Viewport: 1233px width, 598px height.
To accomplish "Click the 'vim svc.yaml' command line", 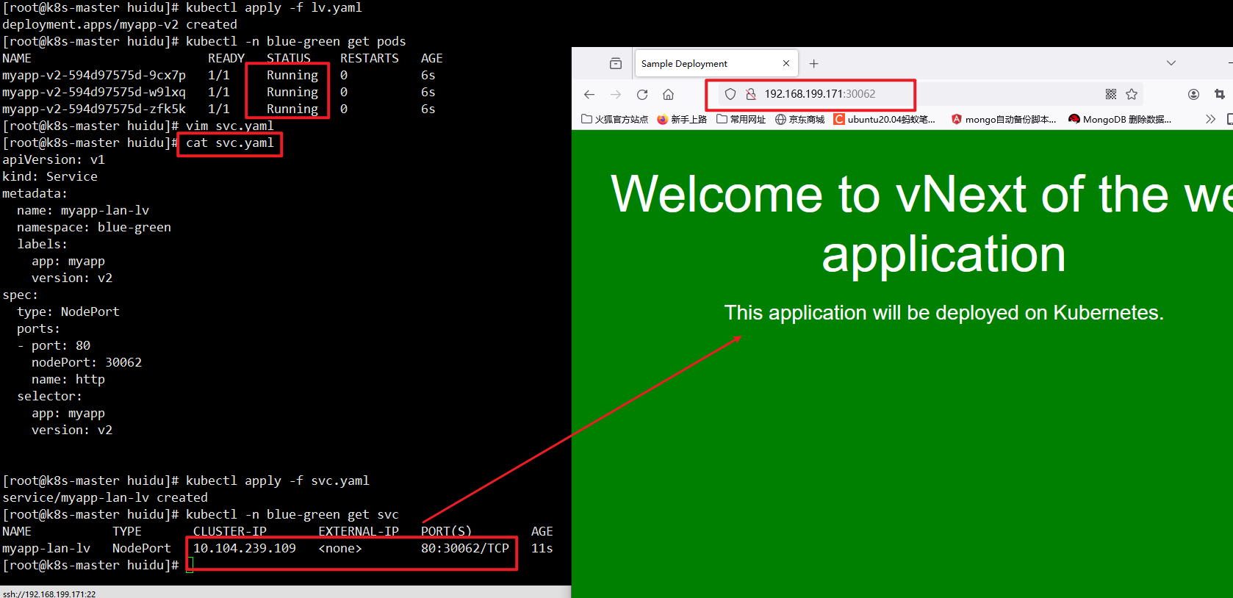I will tap(230, 126).
